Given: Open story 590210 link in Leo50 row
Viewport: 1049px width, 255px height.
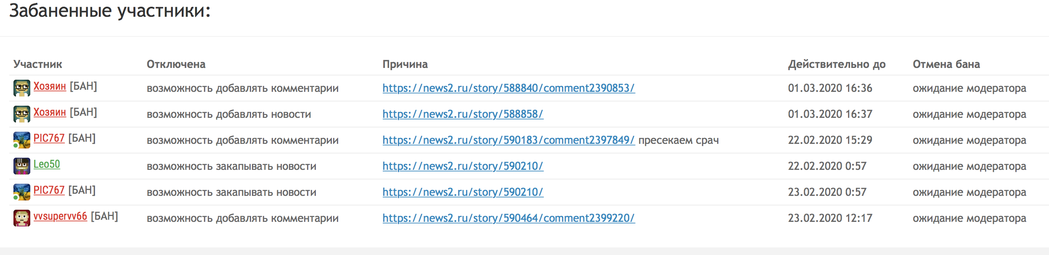Looking at the screenshot, I should [x=463, y=166].
